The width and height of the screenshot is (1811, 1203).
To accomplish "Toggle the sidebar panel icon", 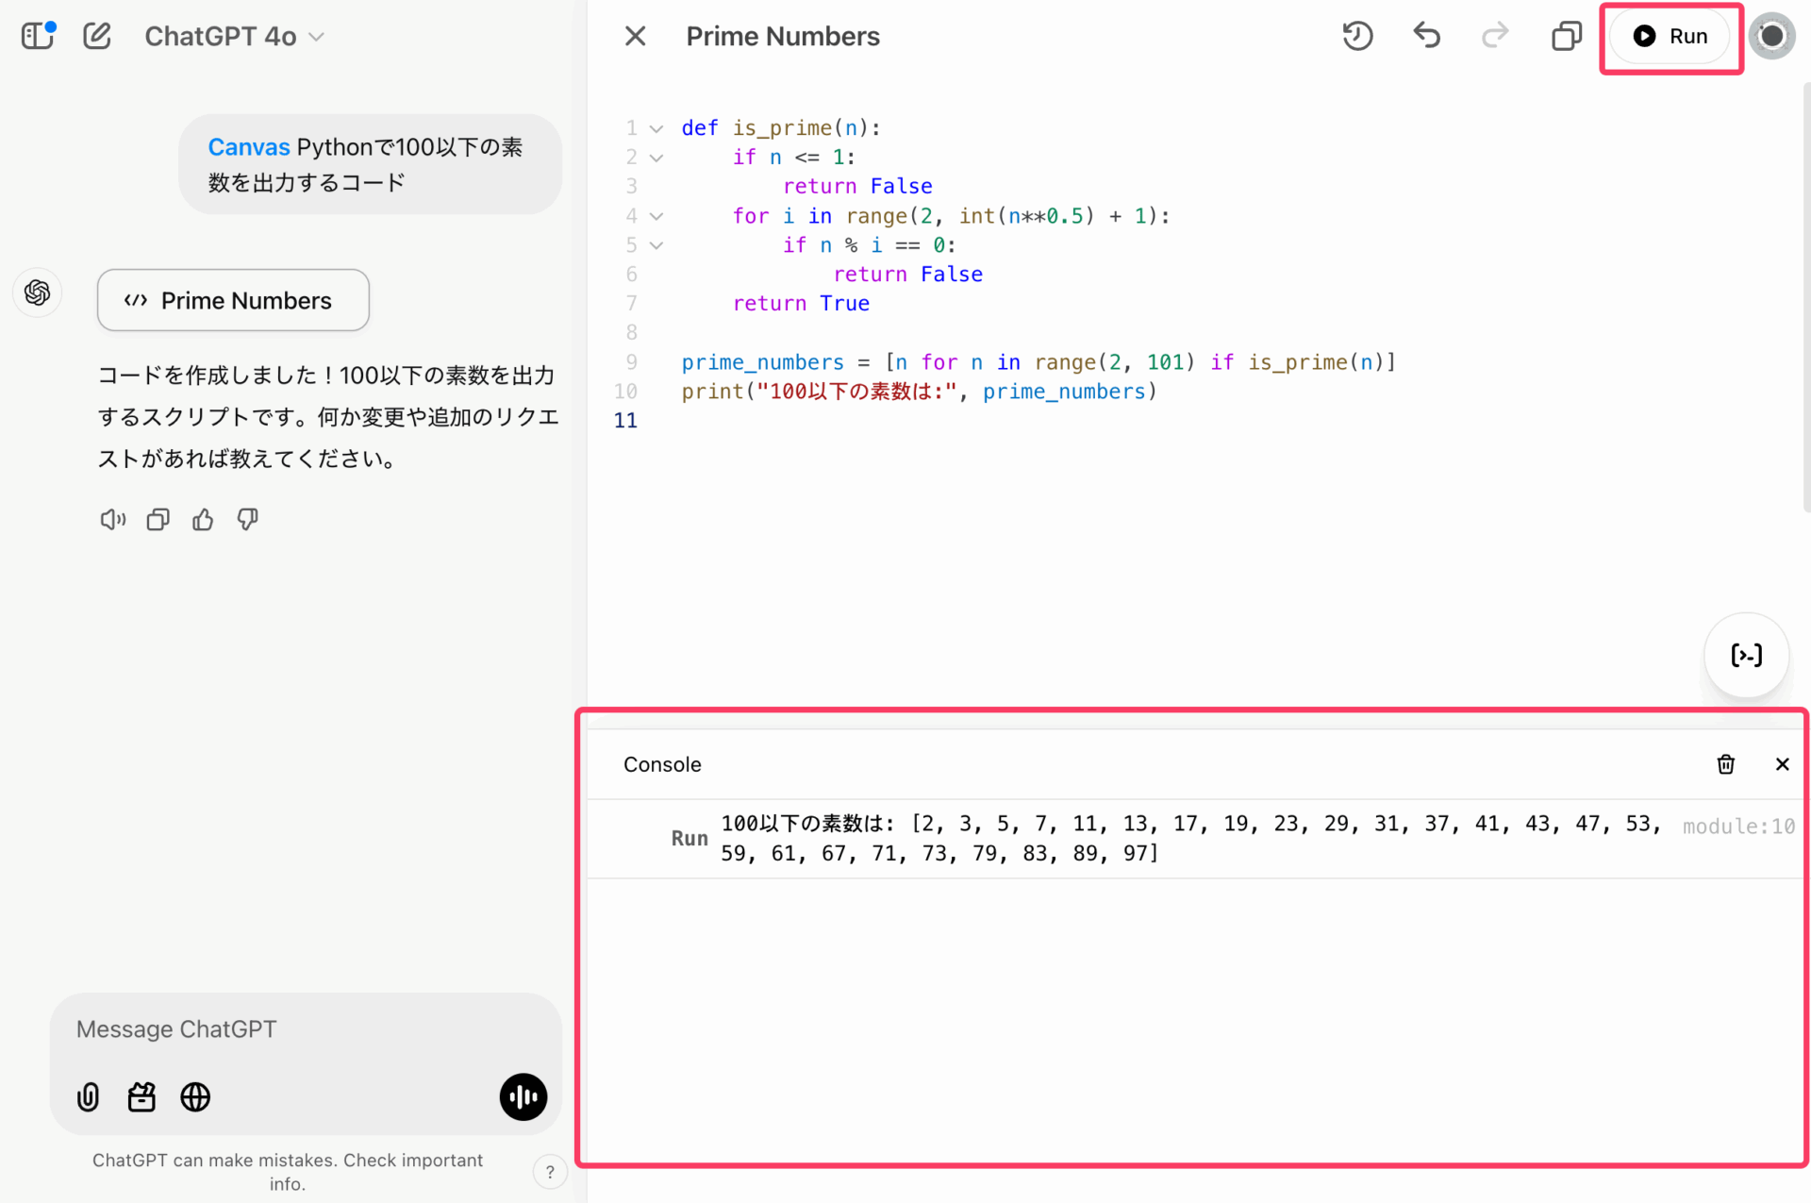I will point(38,36).
